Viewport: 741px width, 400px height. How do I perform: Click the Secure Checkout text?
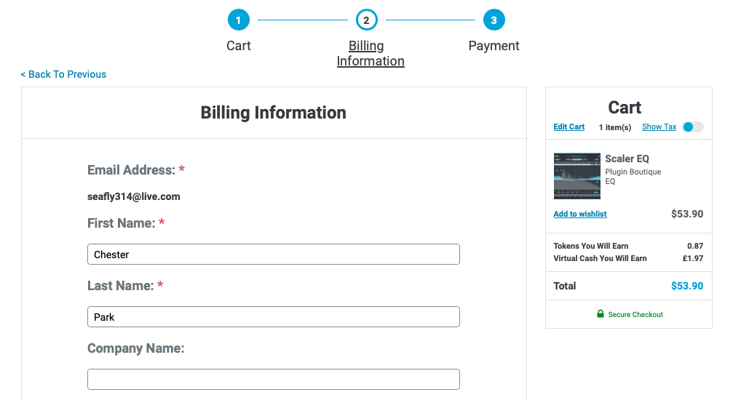(x=635, y=314)
